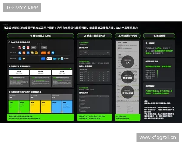Click the cream checkmark app icon in NPS+CSAT row
Image resolution: width=182 pixels, height=145 pixels.
[32, 53]
